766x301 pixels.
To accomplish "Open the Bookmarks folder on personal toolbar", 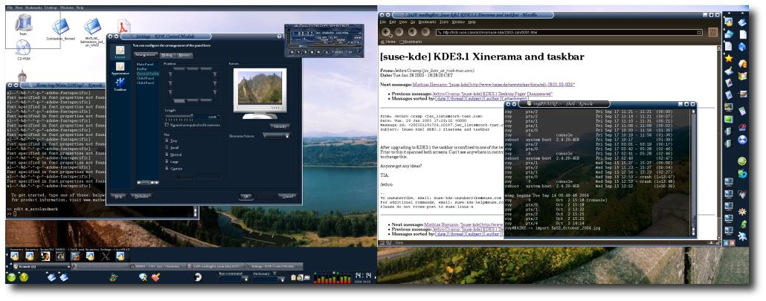I will (409, 43).
